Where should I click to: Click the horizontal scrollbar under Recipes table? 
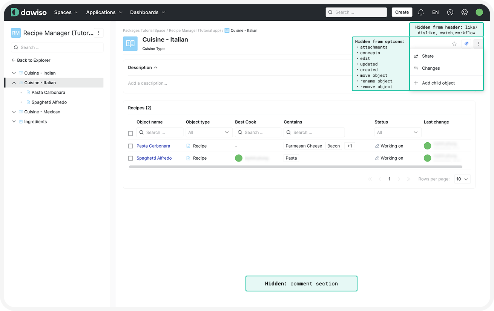295,167
